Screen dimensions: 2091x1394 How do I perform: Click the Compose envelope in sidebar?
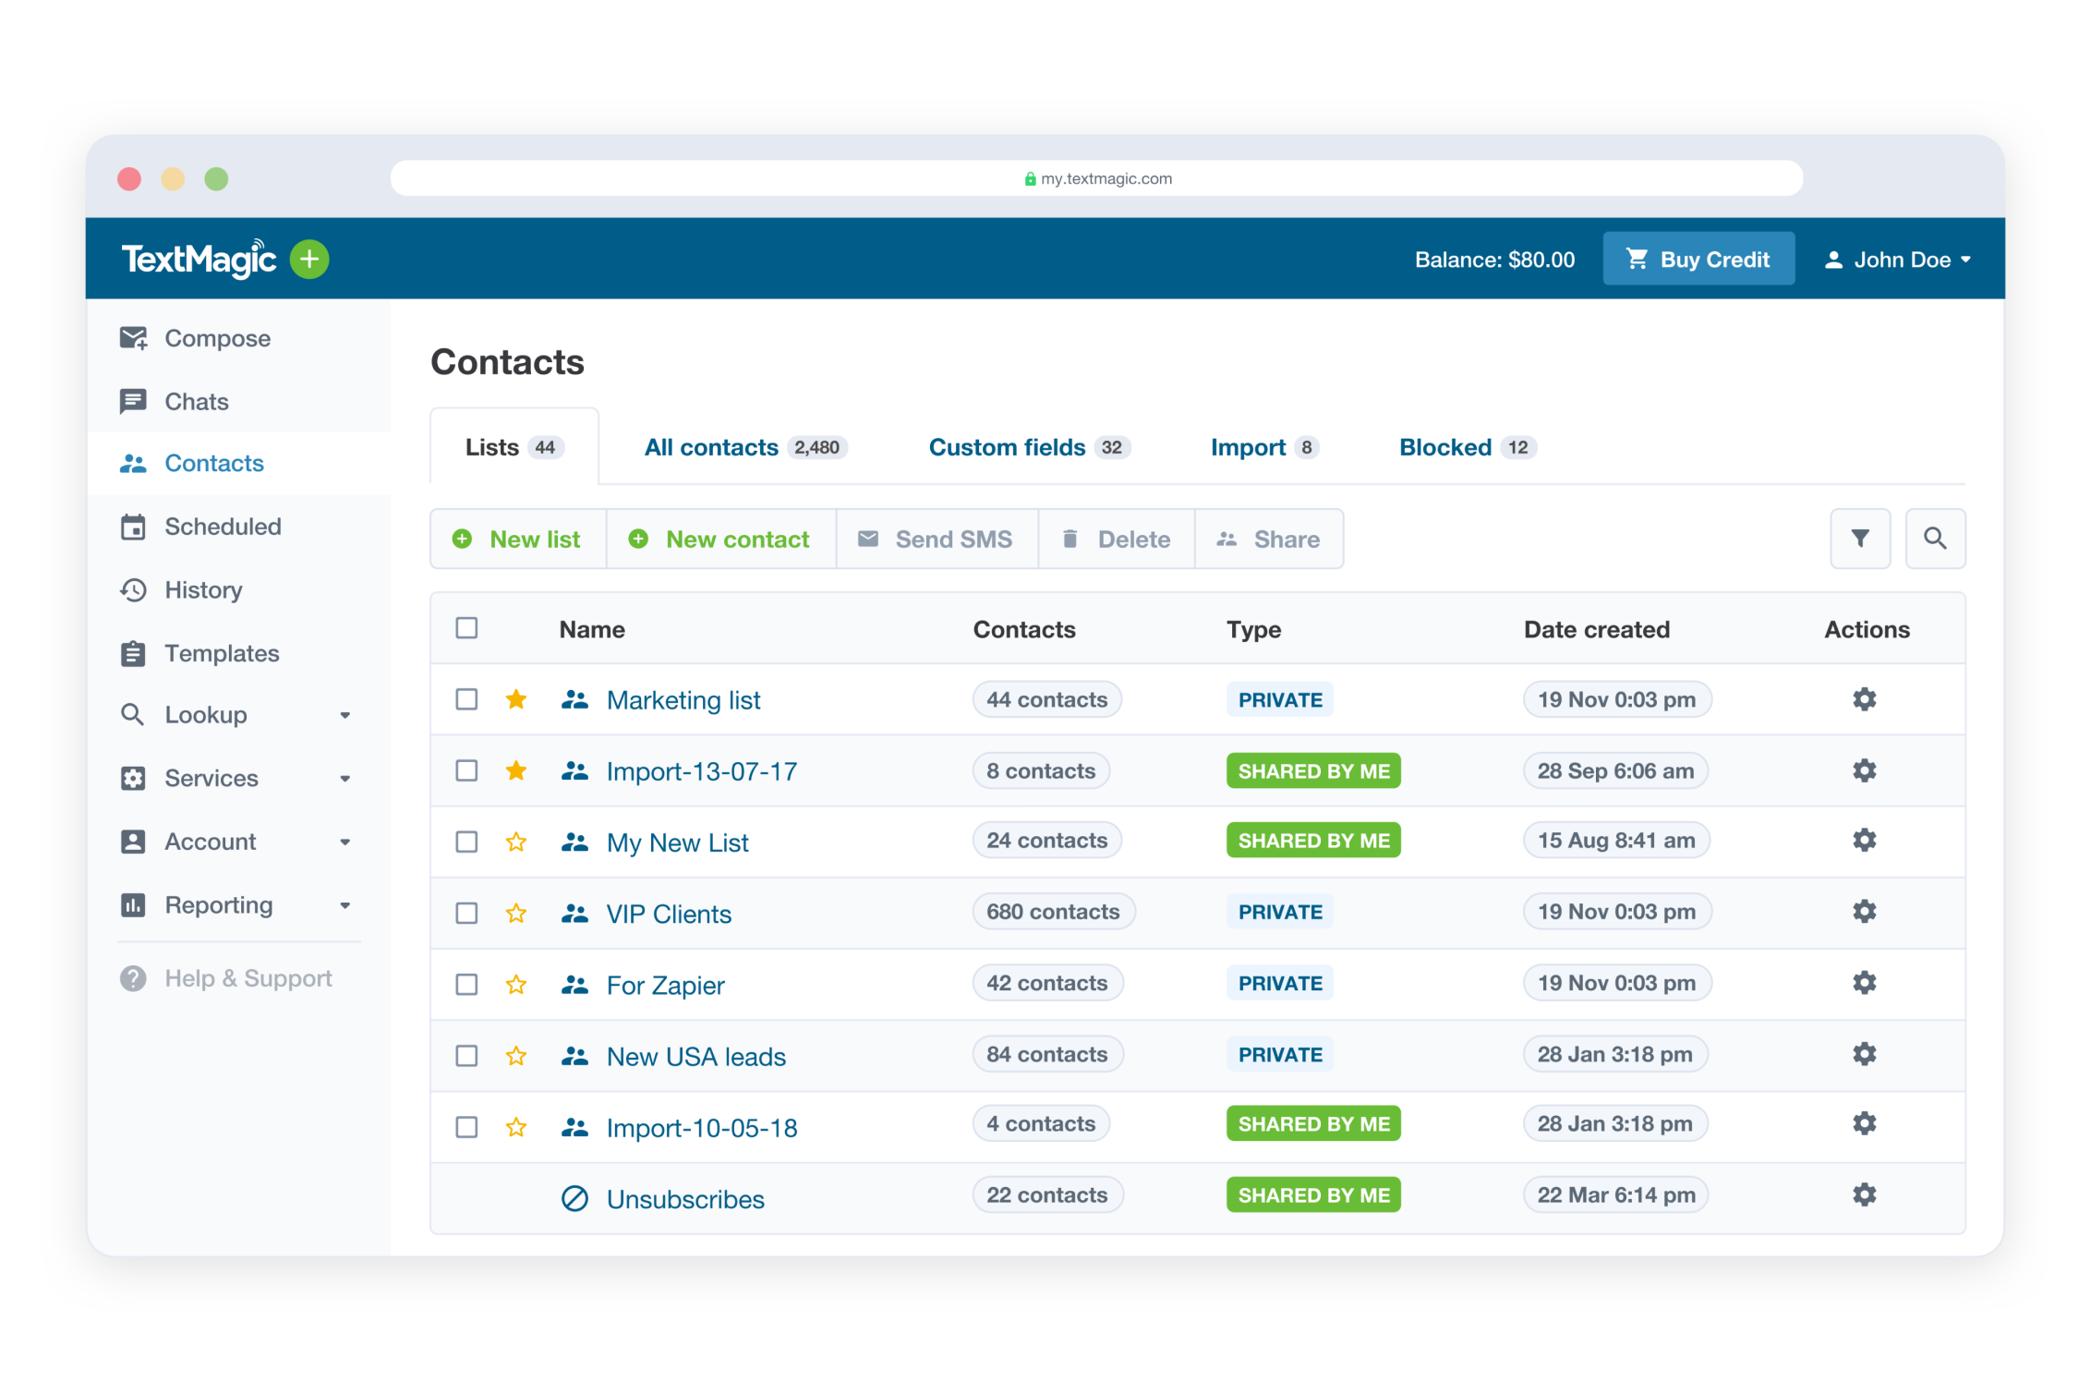point(134,338)
